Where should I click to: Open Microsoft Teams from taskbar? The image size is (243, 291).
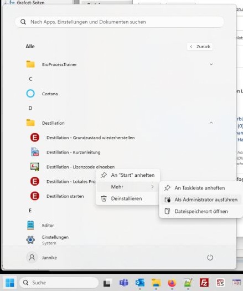[x=124, y=283]
